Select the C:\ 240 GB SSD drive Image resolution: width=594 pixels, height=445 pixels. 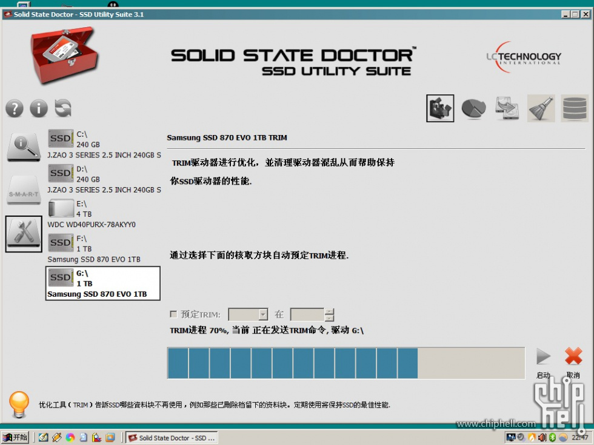coord(104,145)
